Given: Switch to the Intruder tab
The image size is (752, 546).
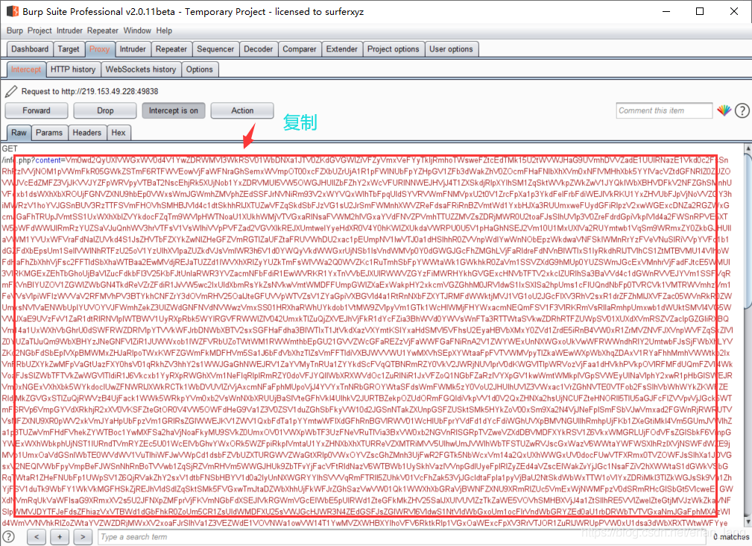Looking at the screenshot, I should click(133, 49).
